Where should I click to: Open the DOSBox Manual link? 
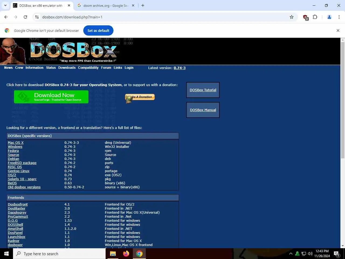203,110
